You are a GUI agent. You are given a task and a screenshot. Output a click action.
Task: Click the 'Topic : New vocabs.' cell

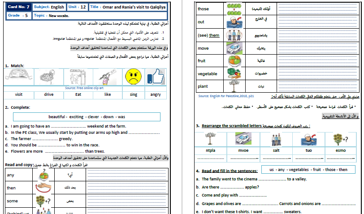(x=100, y=16)
